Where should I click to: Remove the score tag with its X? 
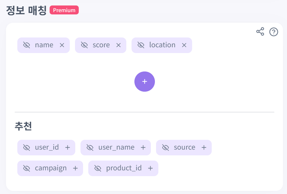[119, 45]
